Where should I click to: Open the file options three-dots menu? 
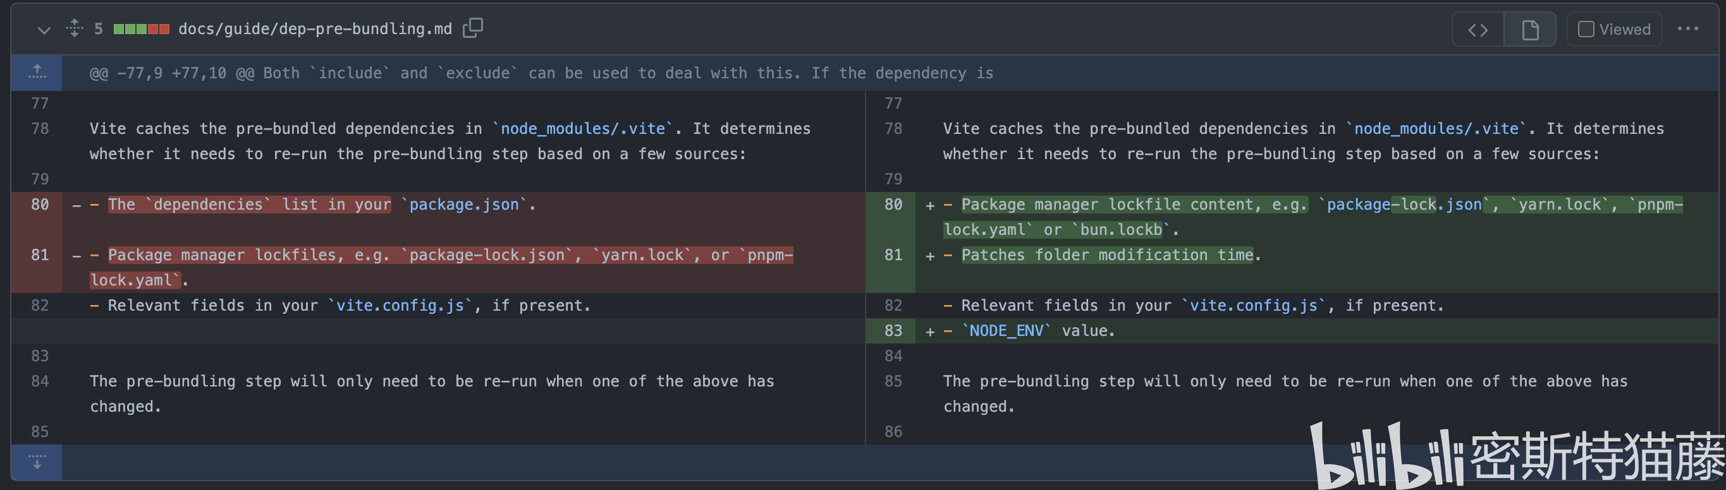click(x=1688, y=29)
